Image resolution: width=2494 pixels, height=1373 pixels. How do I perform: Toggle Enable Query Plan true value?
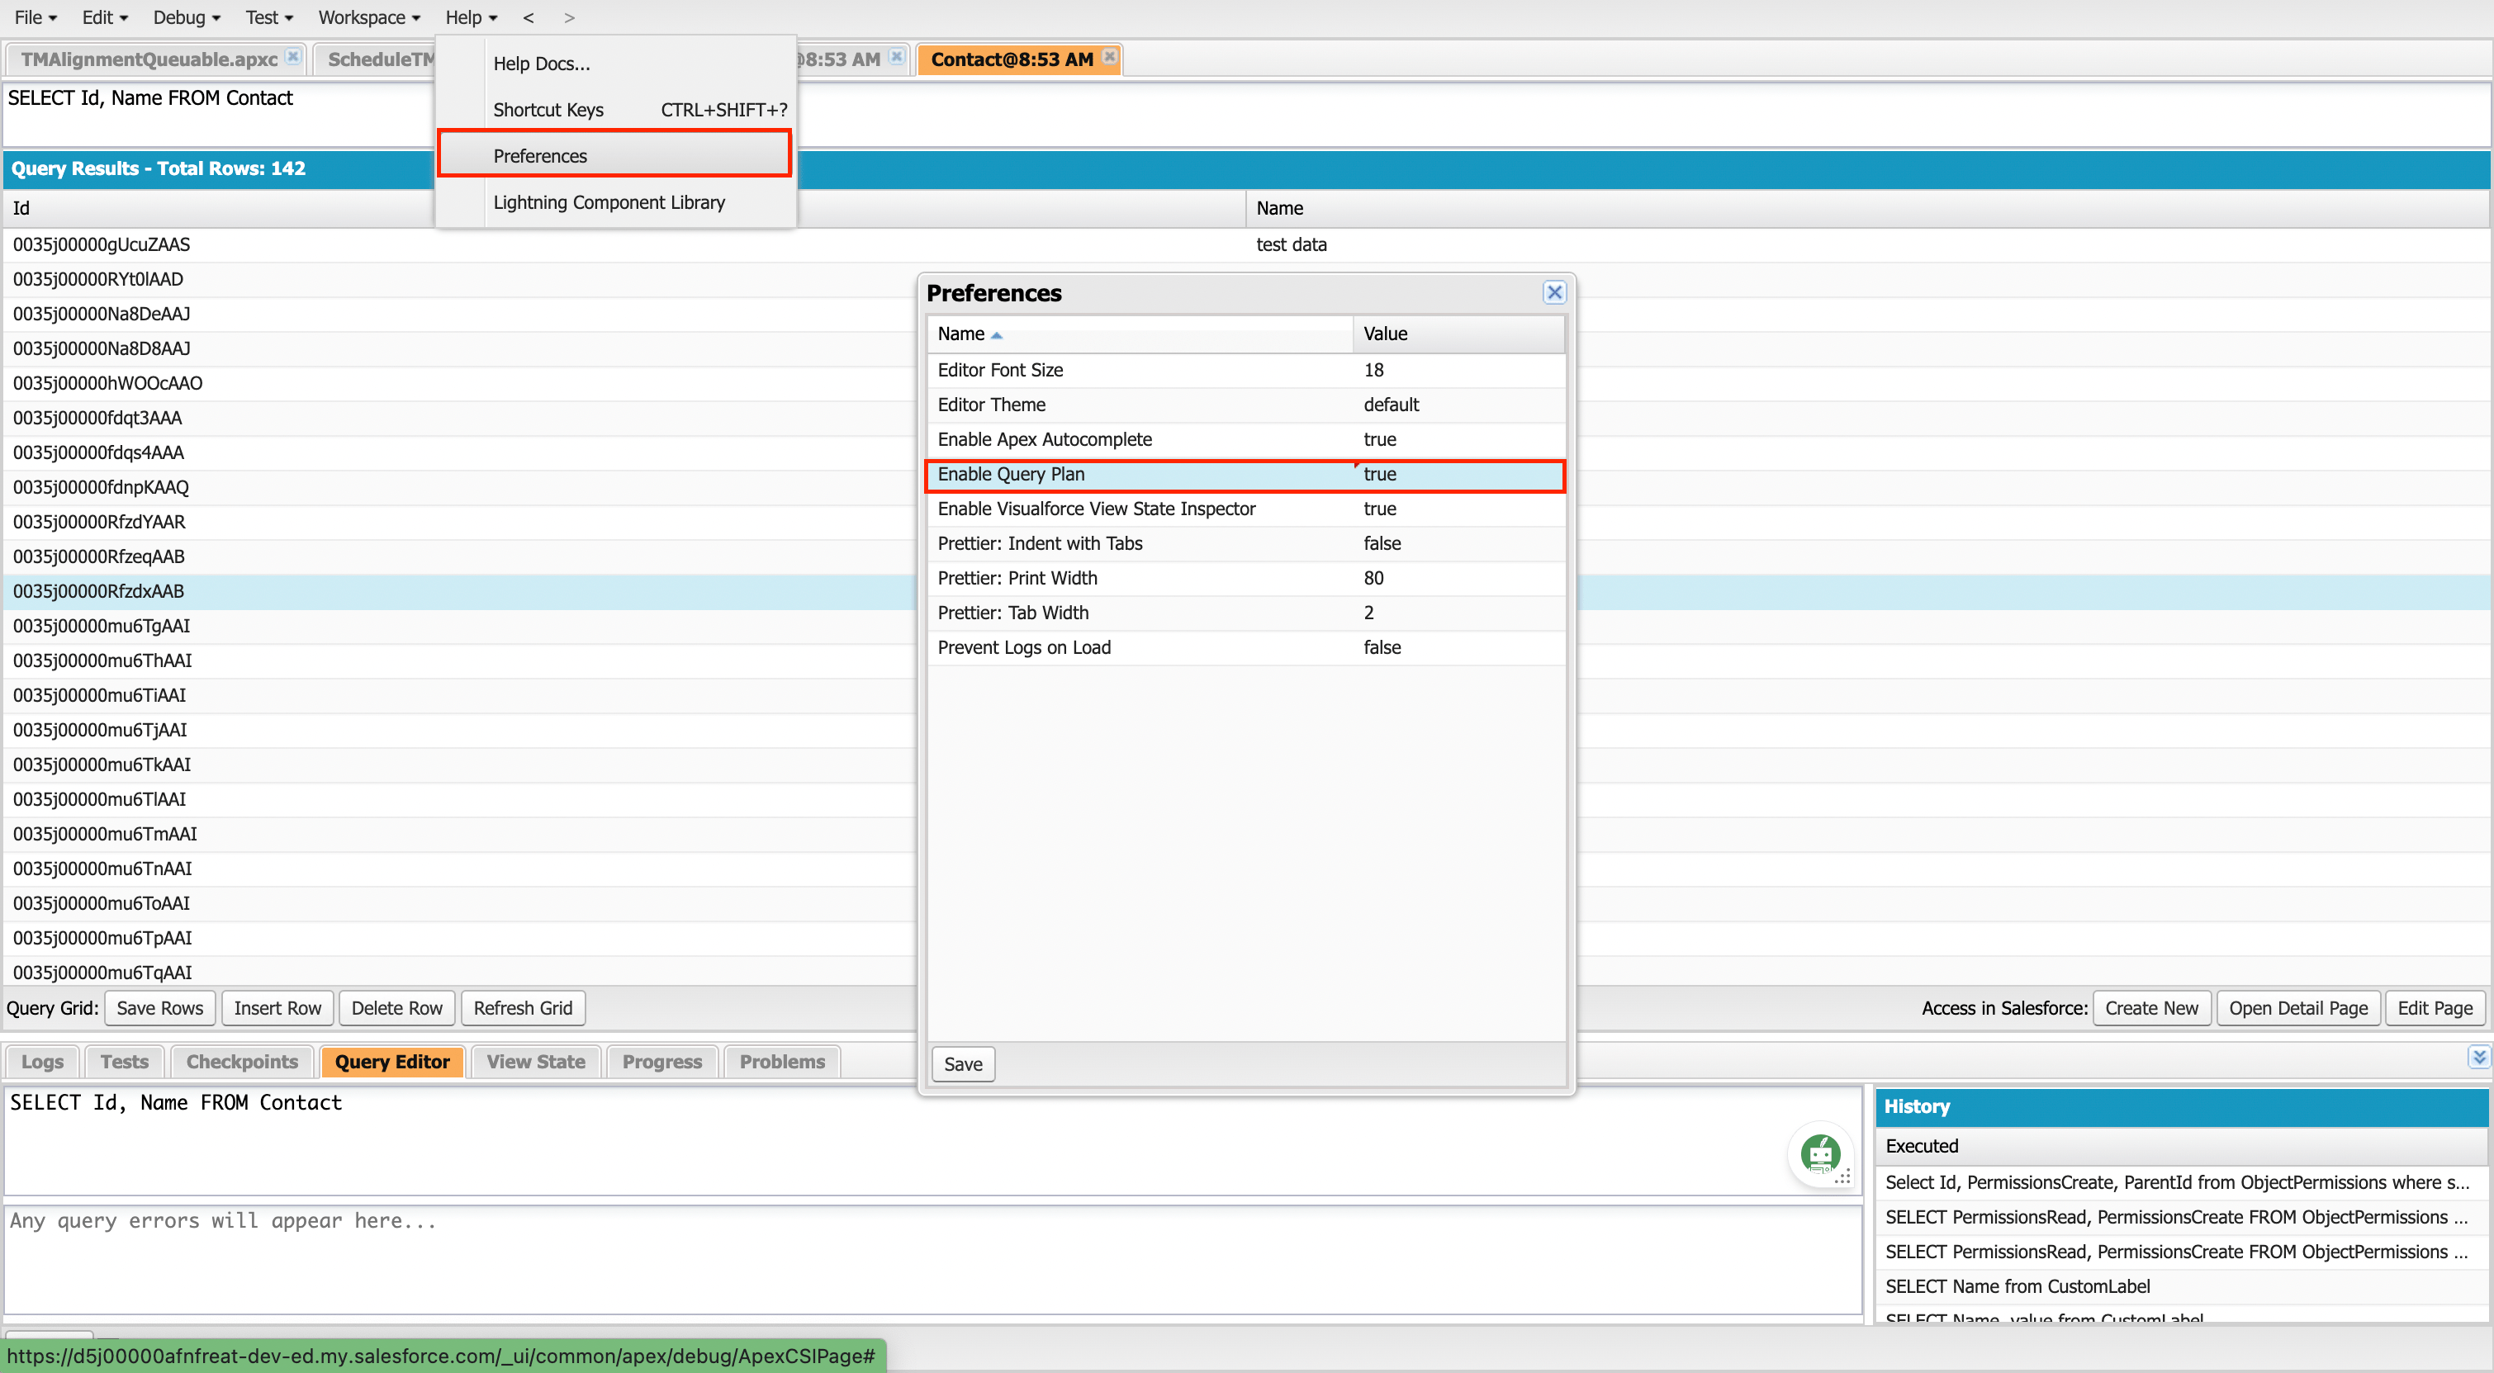pyautogui.click(x=1380, y=474)
